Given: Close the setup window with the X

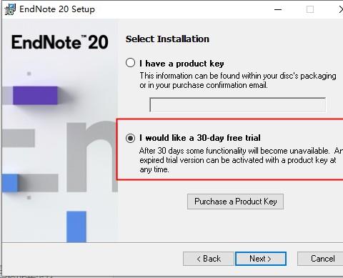Looking at the screenshot, I should click(341, 9).
